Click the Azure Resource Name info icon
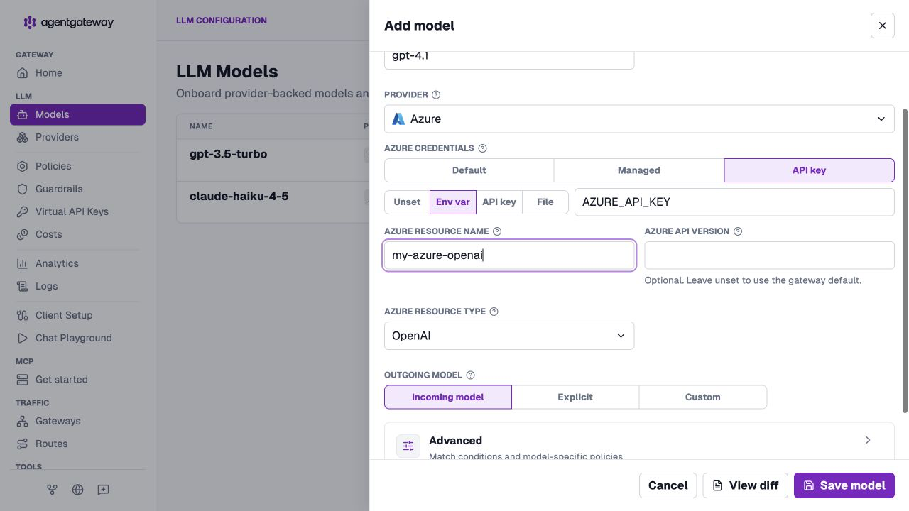 click(x=497, y=231)
